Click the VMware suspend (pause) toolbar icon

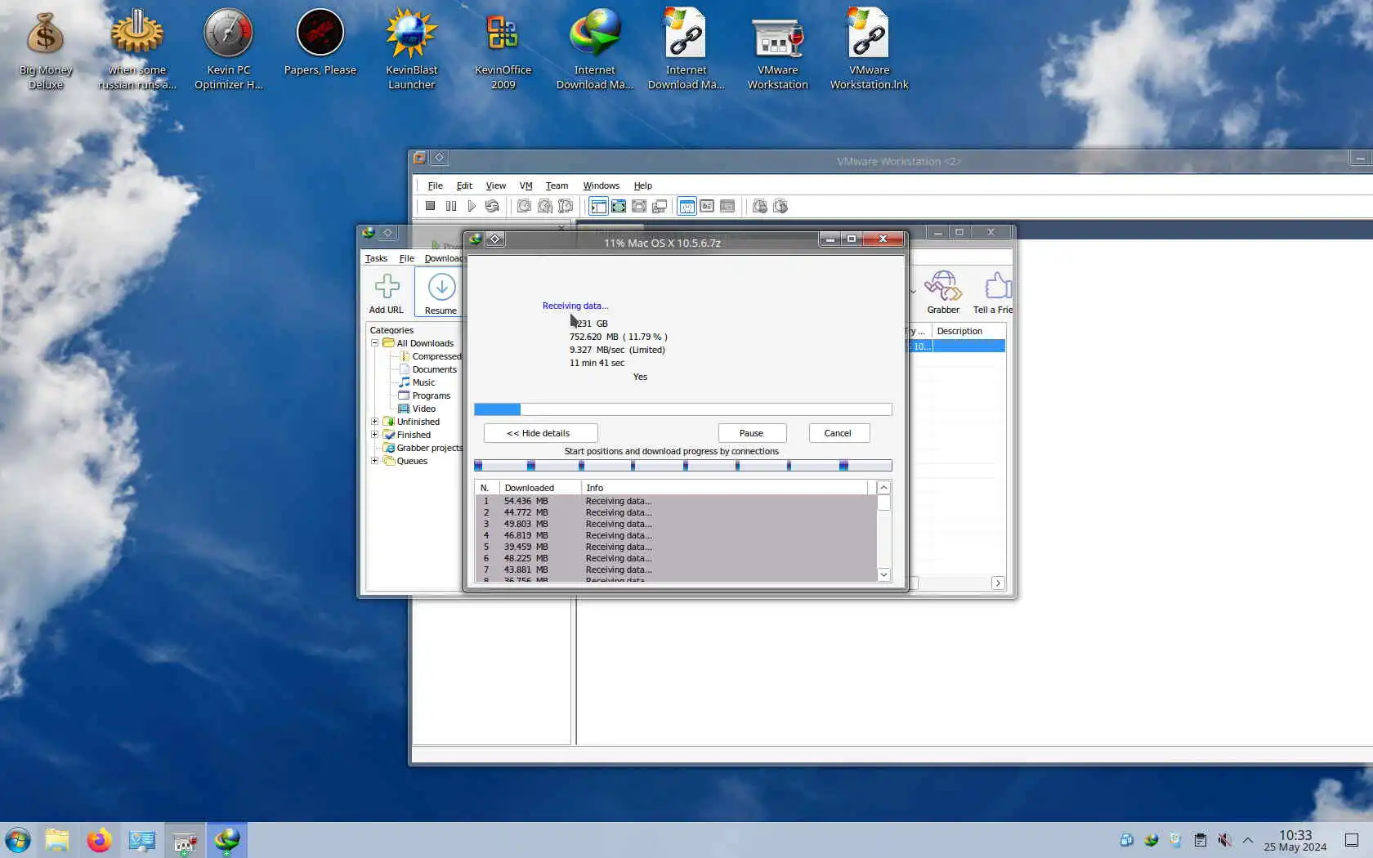pos(450,206)
